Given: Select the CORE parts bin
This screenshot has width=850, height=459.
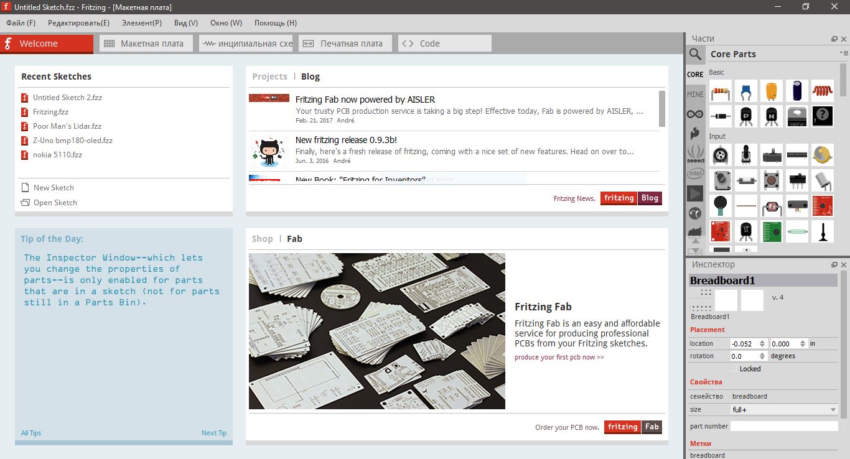Looking at the screenshot, I should point(695,75).
